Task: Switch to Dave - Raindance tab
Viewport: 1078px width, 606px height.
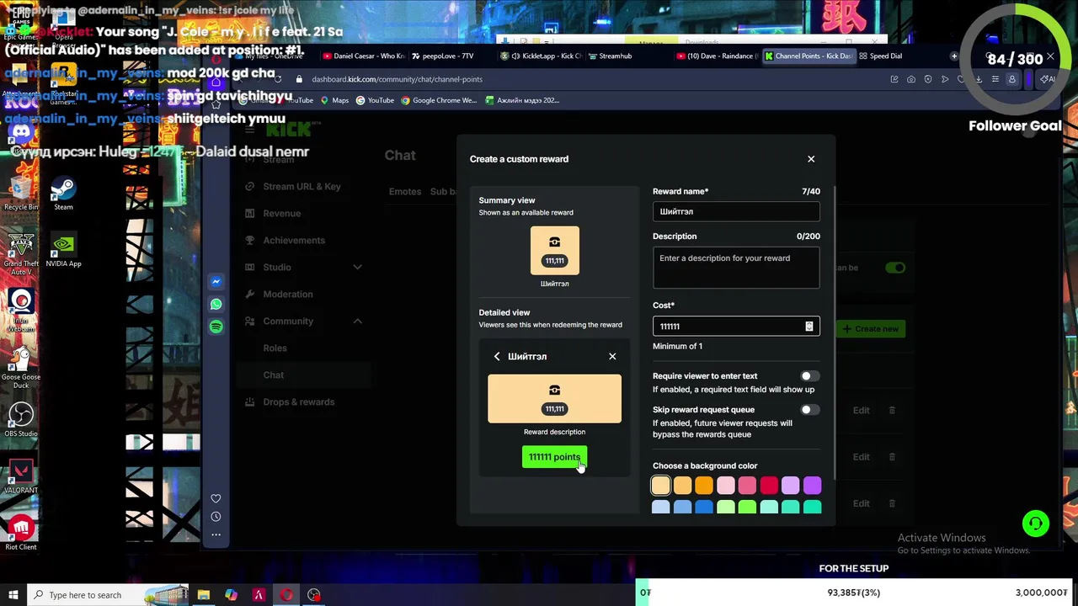Action: click(716, 56)
